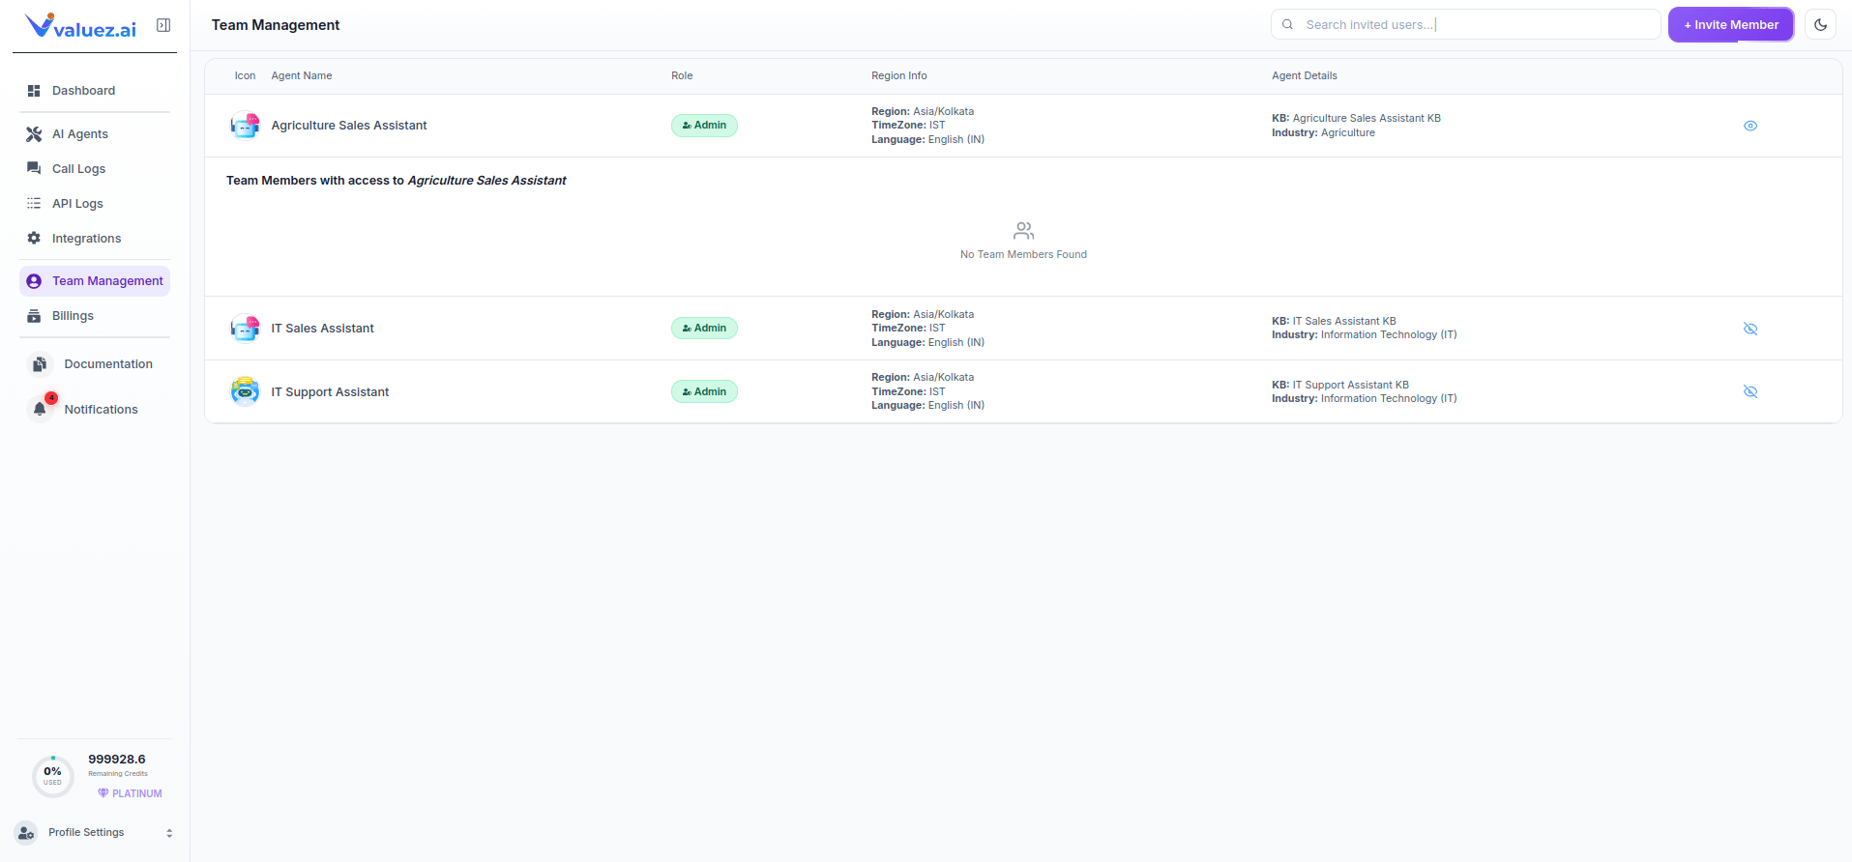1852x862 pixels.
Task: Click the Billings icon
Action: pos(34,316)
